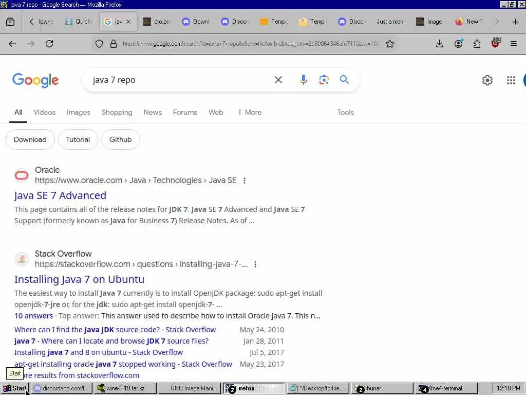
Task: Click the uBlock Origin extension icon
Action: pos(495,43)
